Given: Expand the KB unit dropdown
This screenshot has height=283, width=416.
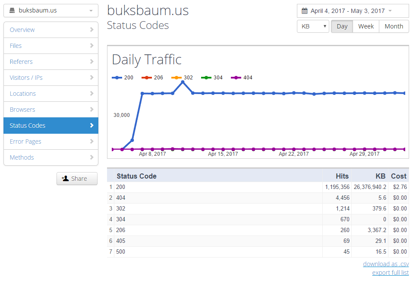Looking at the screenshot, I should [313, 26].
